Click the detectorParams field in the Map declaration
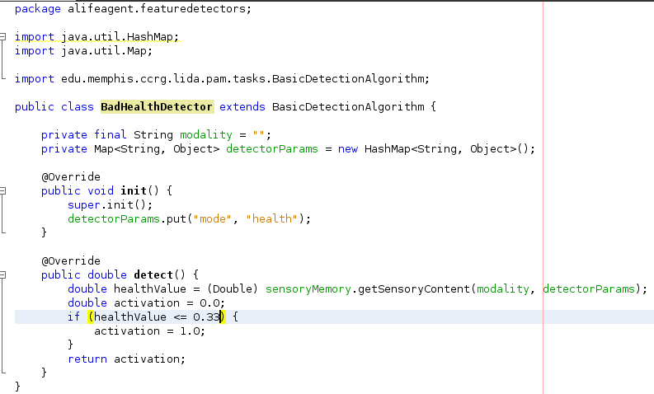654x394 pixels. [271, 149]
